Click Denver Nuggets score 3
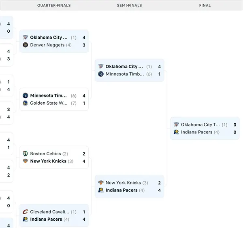This screenshot has height=228, width=243. coord(84,45)
